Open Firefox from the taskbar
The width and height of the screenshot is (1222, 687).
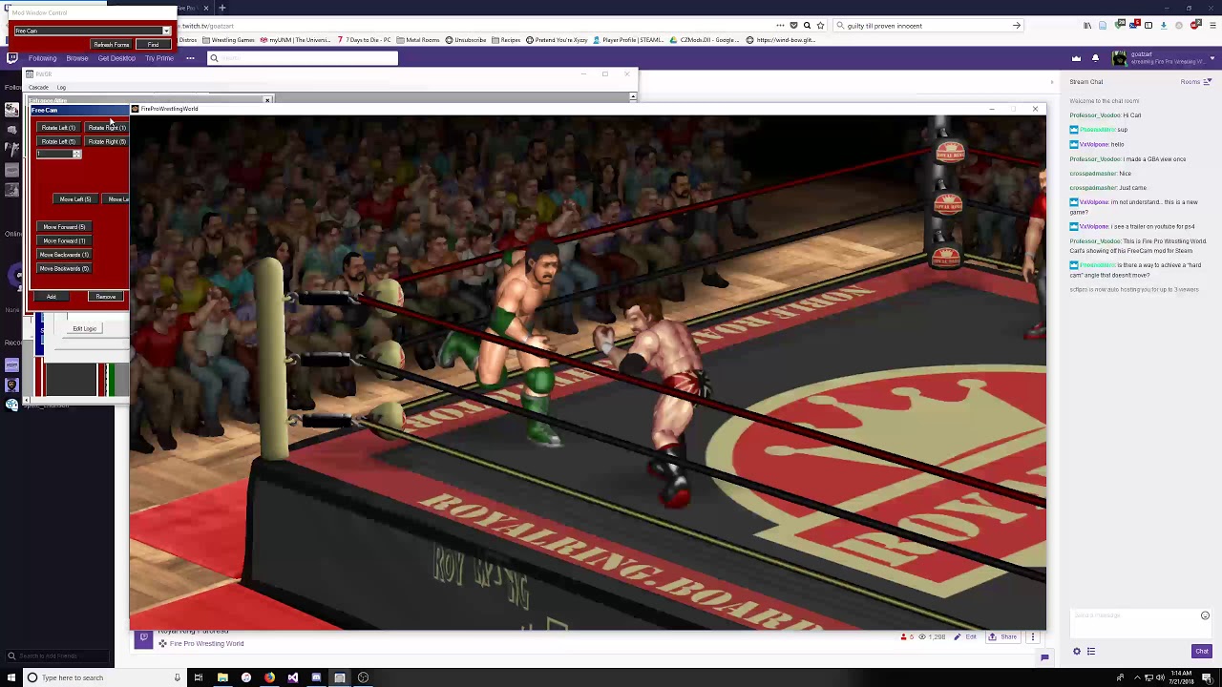[269, 677]
